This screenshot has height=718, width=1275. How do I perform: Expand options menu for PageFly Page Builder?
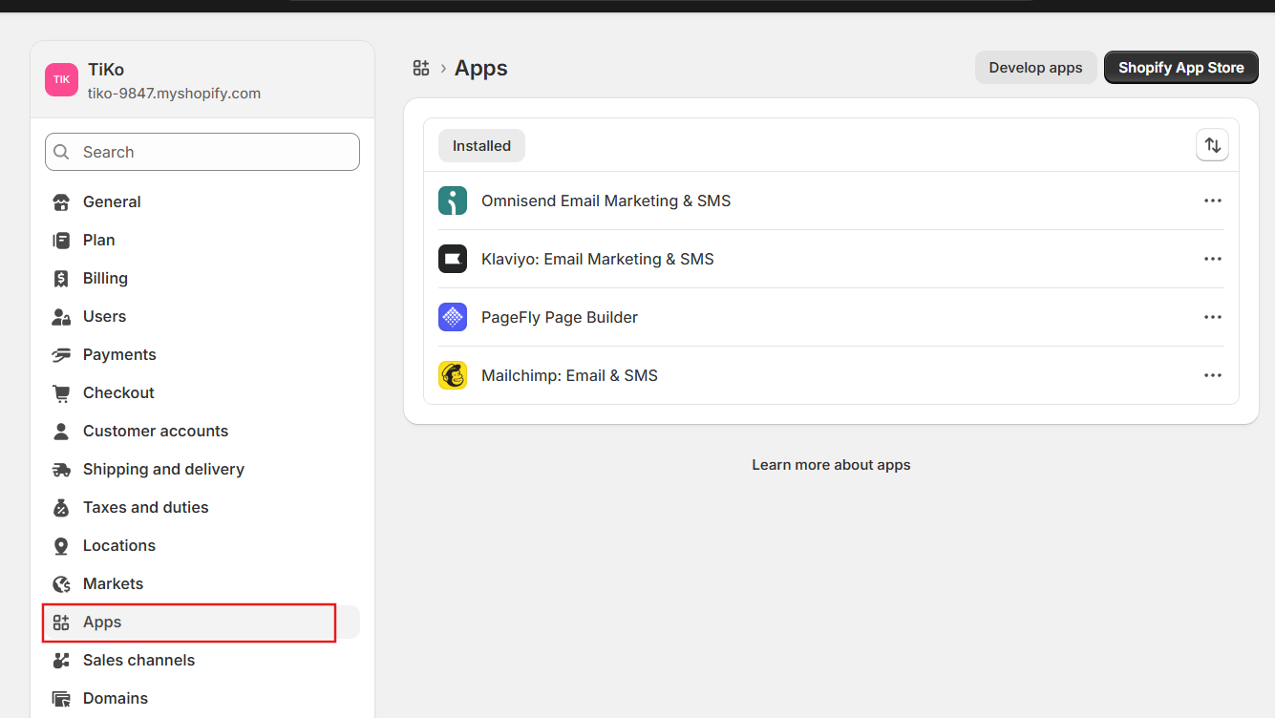[x=1212, y=317]
